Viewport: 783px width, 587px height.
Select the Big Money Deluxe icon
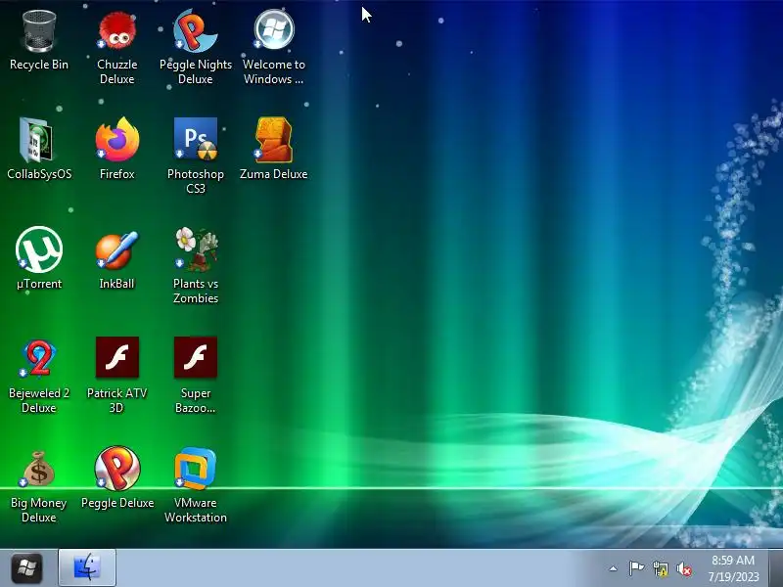pyautogui.click(x=38, y=469)
